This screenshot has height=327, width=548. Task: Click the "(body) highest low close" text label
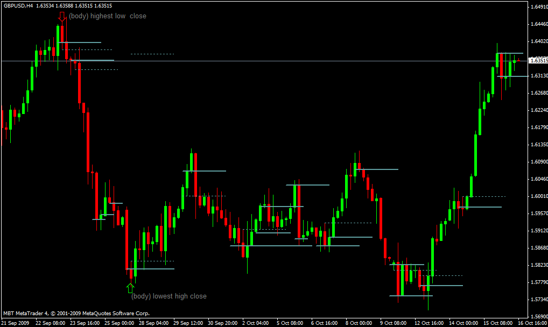tap(108, 16)
